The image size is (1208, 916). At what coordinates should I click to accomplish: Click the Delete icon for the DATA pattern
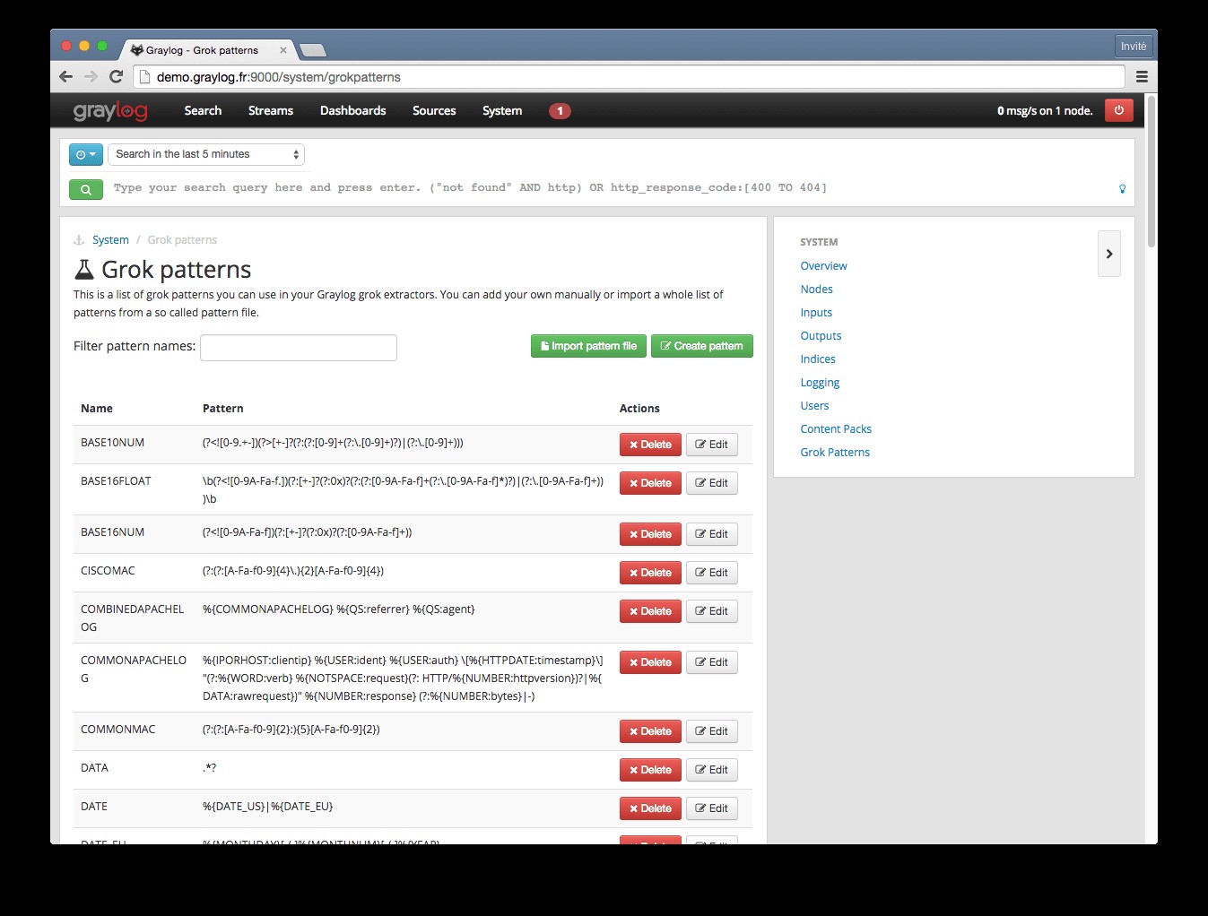click(x=637, y=769)
